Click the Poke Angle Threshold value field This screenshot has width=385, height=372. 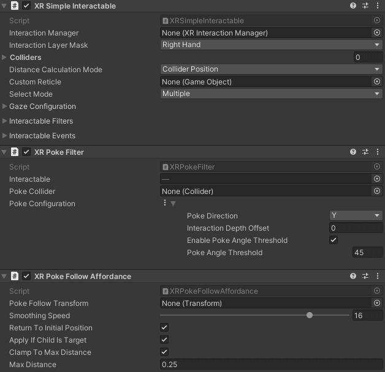367,252
